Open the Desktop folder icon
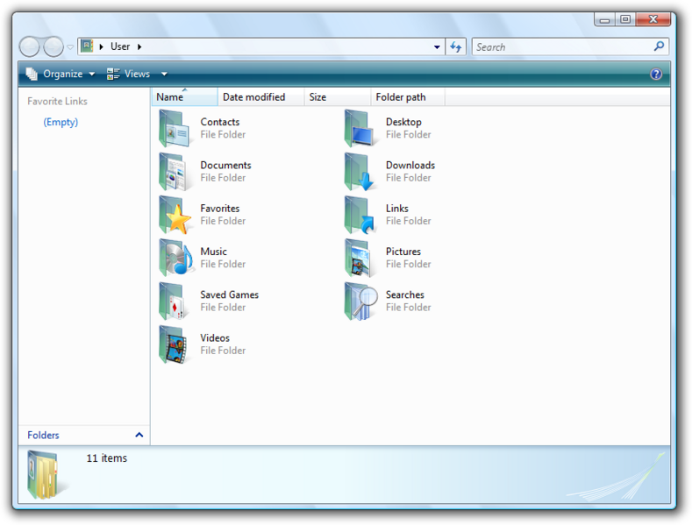Screen dimensions: 692x525 [360, 129]
